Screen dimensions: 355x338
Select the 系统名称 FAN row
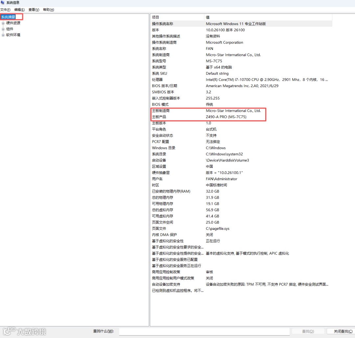(x=241, y=48)
